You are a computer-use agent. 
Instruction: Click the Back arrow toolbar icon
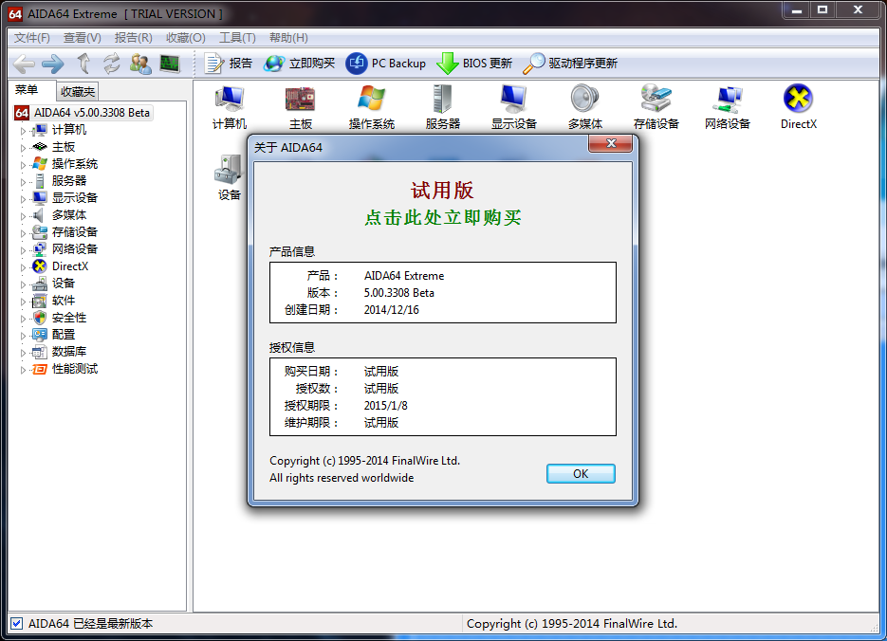[25, 64]
